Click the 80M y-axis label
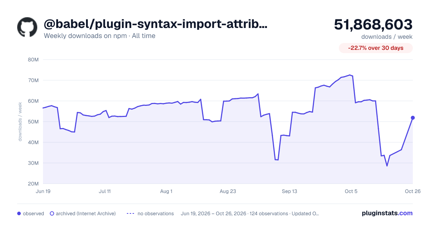430x226 pixels. (33, 60)
